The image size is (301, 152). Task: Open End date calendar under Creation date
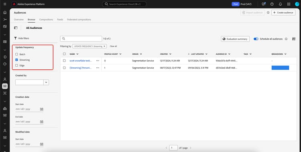(x=42, y=122)
